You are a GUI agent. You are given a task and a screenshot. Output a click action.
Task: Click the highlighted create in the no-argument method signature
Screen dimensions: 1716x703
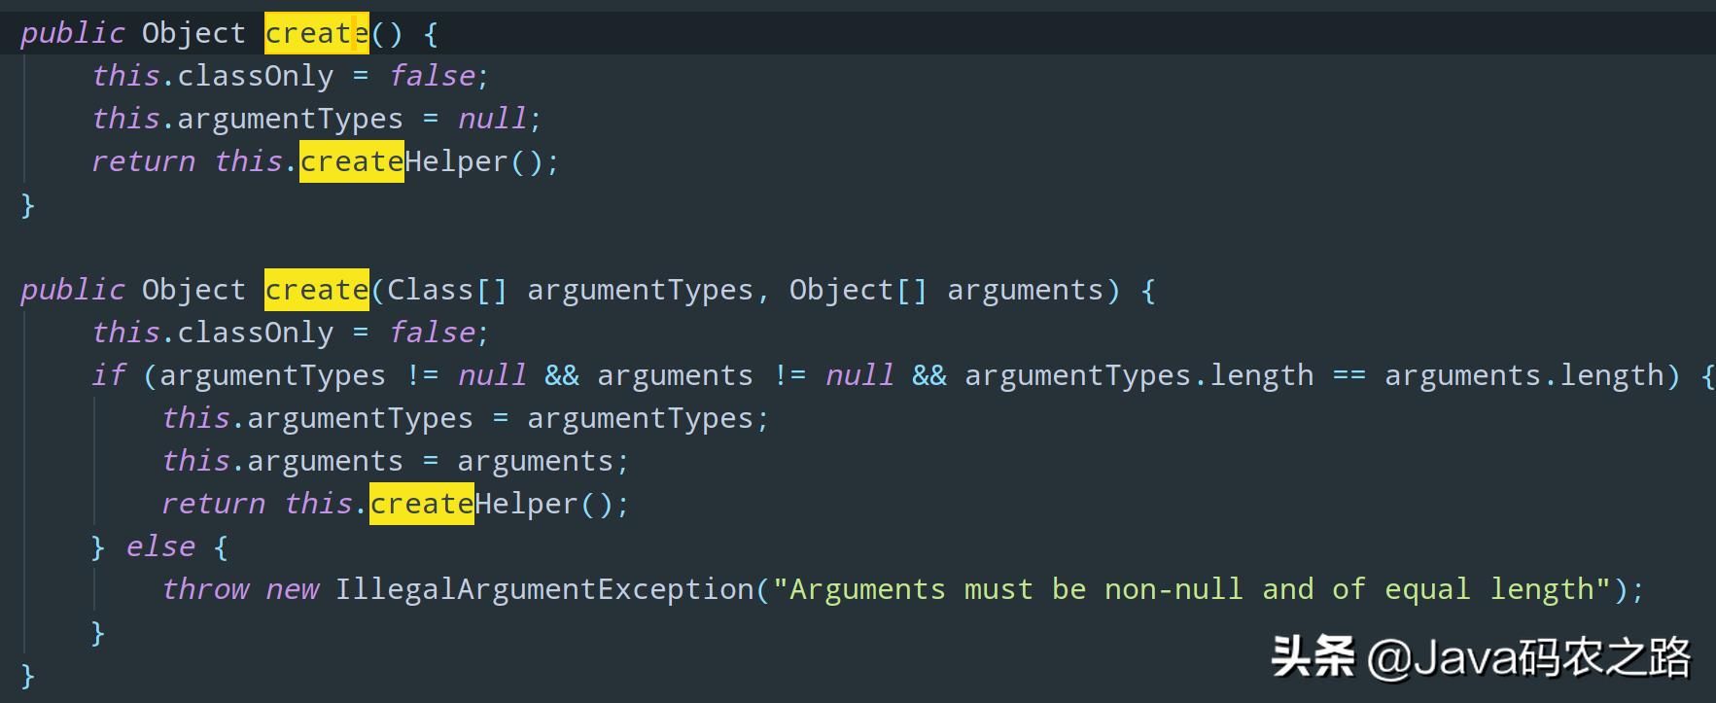click(316, 34)
